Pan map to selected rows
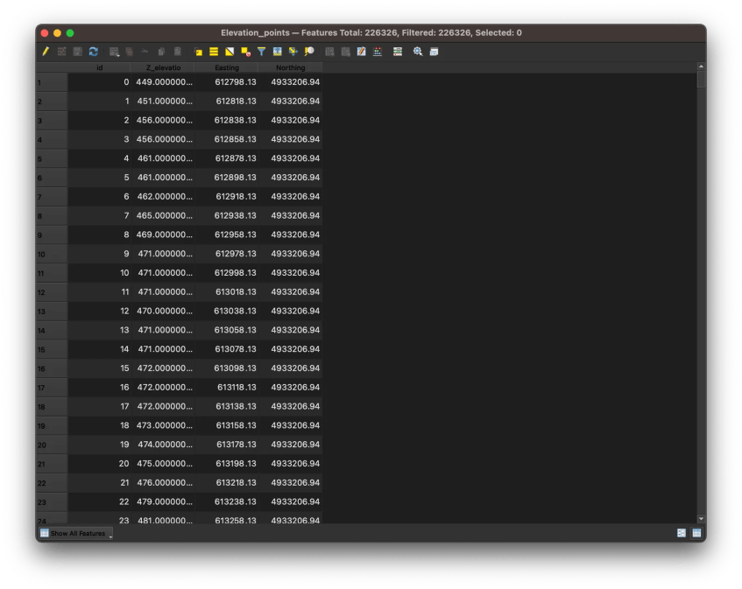Screen dimensions: 742x589 click(293, 52)
